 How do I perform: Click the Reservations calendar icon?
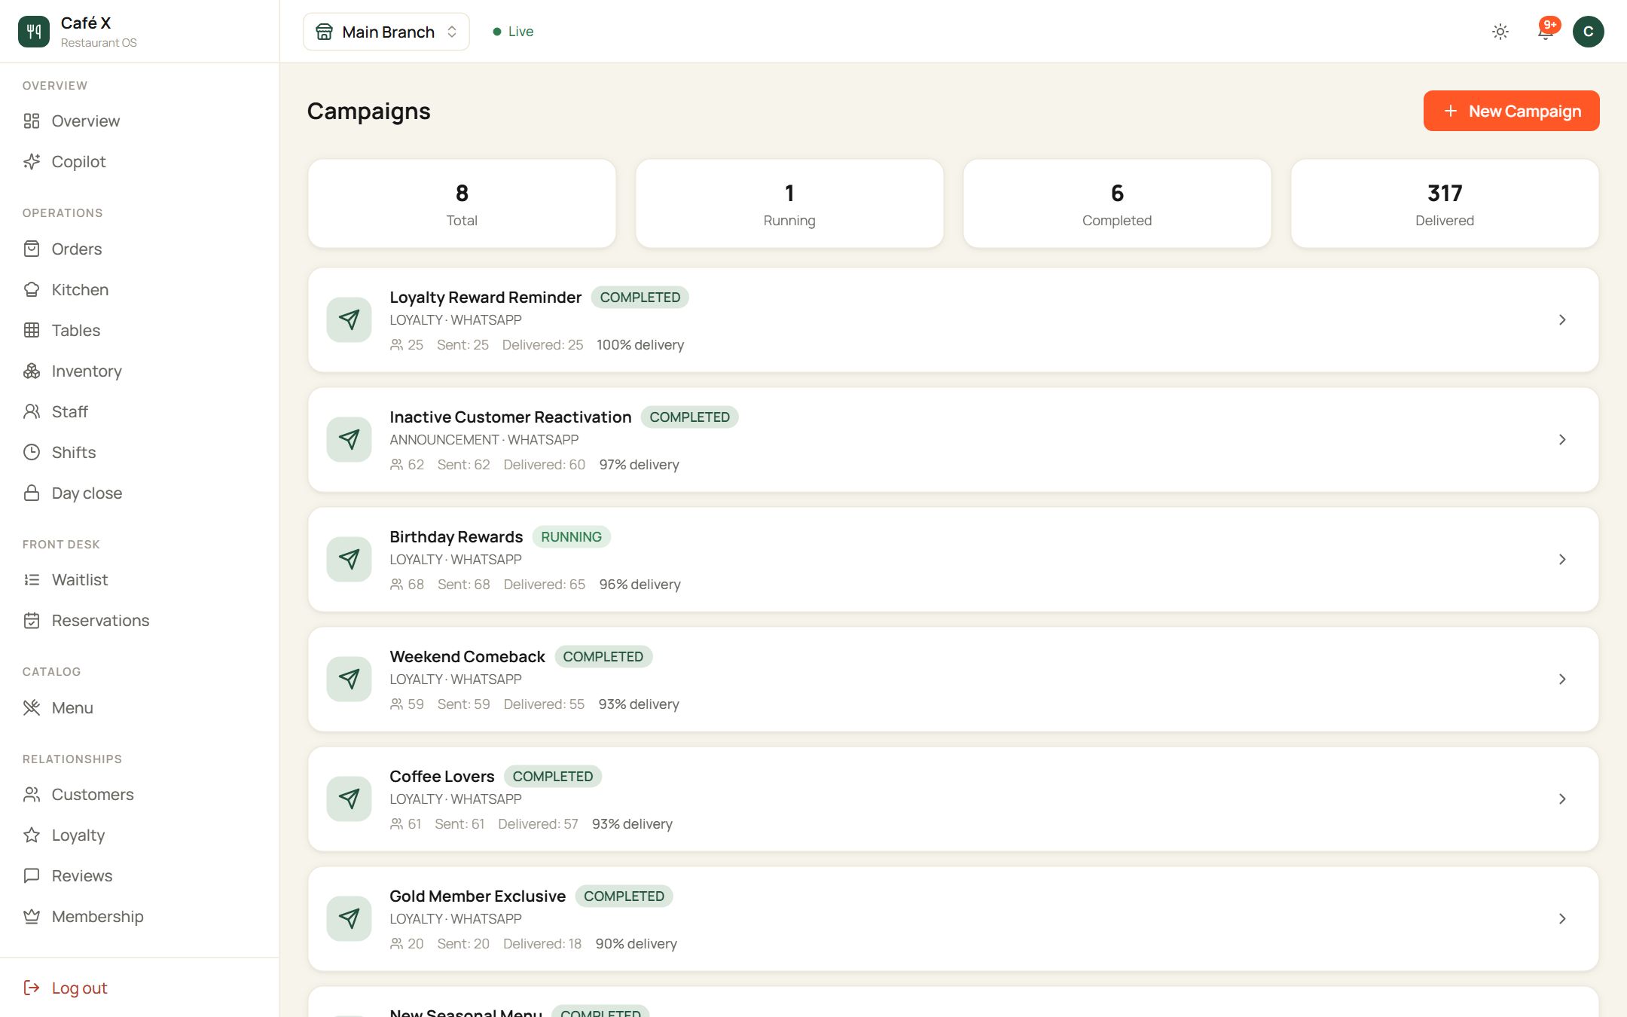pos(32,621)
